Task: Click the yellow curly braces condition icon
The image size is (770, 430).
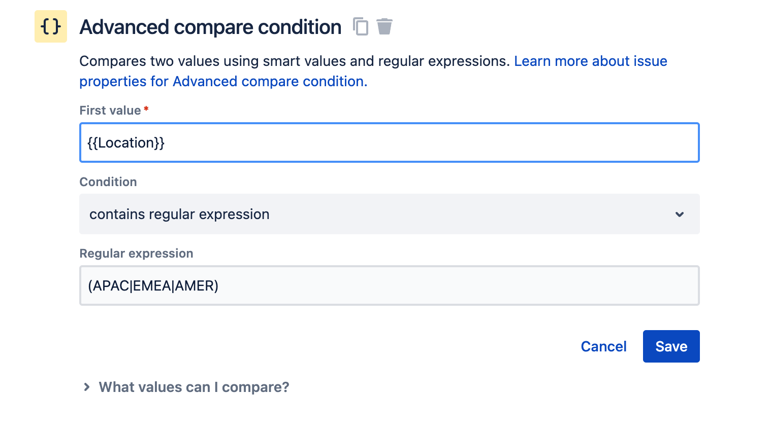Action: 51,26
